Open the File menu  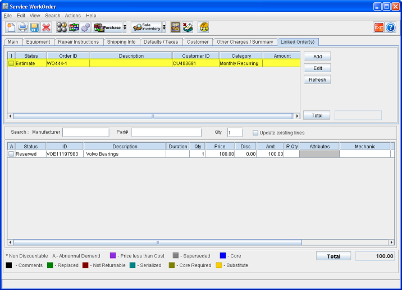coord(8,16)
